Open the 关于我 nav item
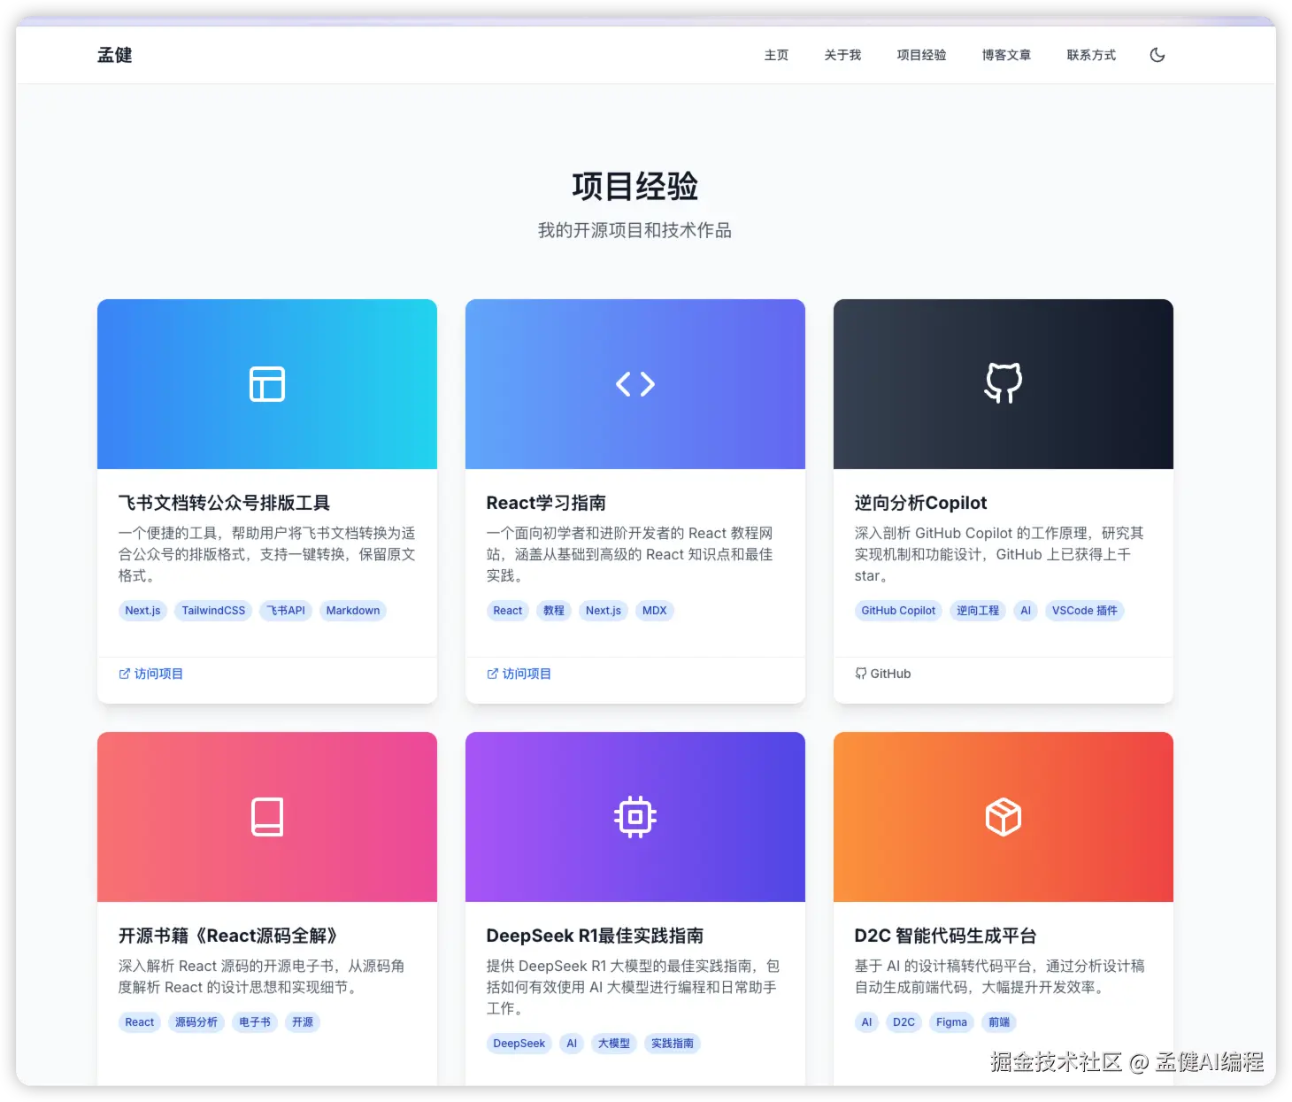Image resolution: width=1292 pixels, height=1102 pixels. (842, 55)
